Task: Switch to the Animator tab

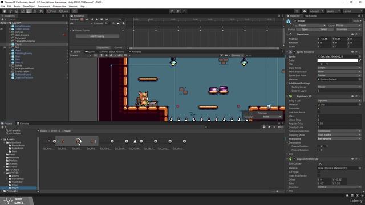Action: point(135,52)
